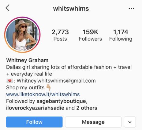Open sagebantyboutique follower profile

[61, 101]
